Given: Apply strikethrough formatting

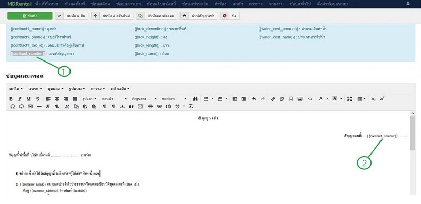Looking at the screenshot, I should [x=37, y=99].
